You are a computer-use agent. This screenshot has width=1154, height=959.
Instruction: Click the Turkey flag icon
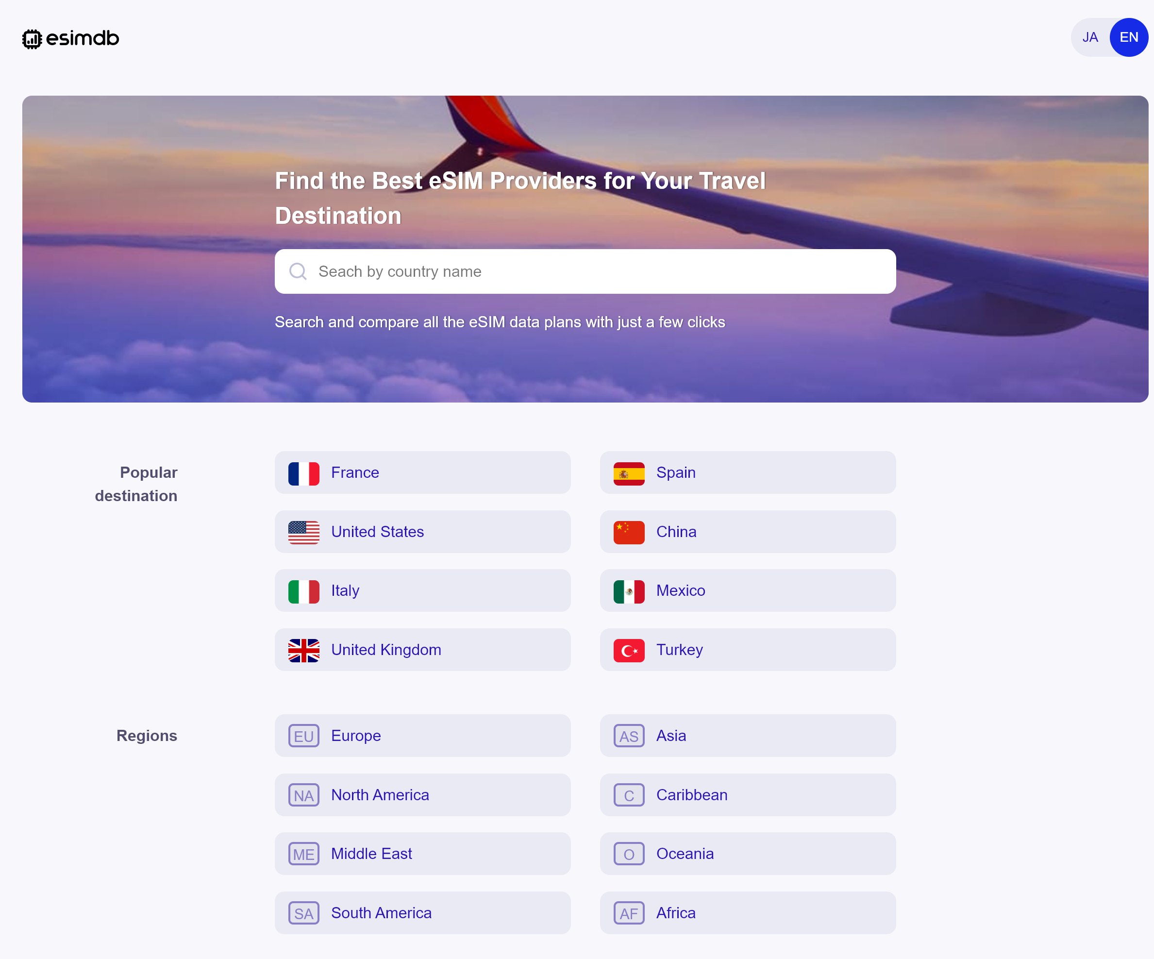tap(629, 651)
